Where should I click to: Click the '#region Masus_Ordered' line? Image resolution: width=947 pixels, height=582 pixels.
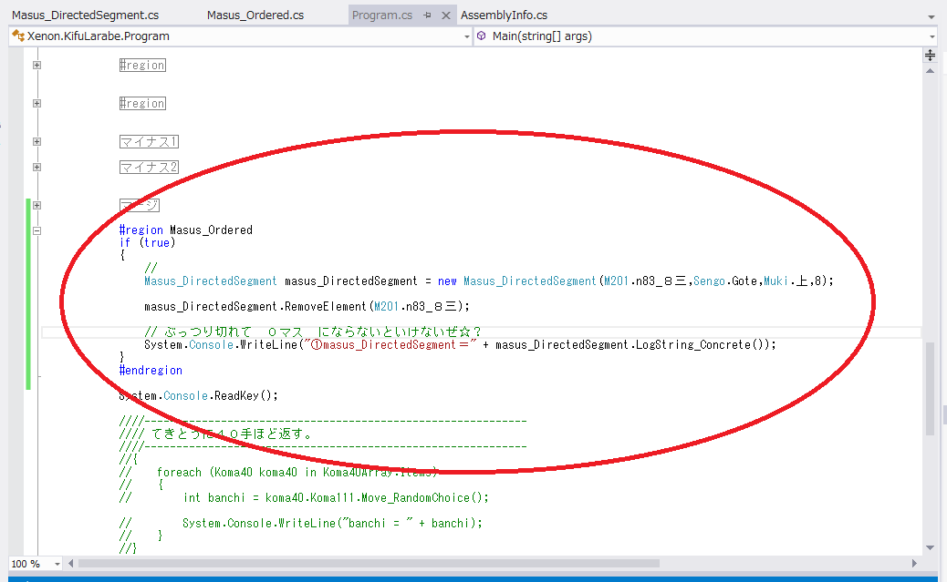coord(186,230)
